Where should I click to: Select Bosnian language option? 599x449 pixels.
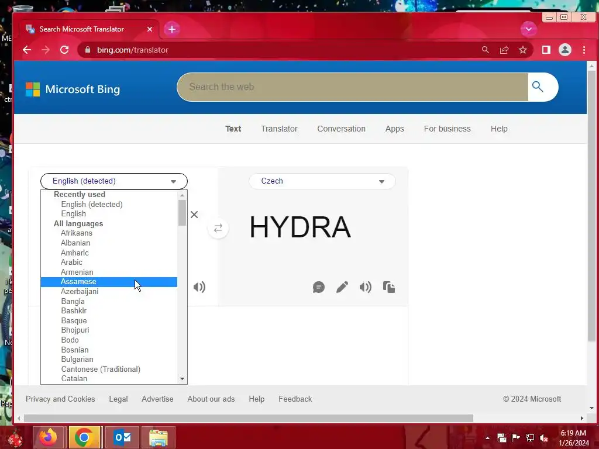point(109,350)
